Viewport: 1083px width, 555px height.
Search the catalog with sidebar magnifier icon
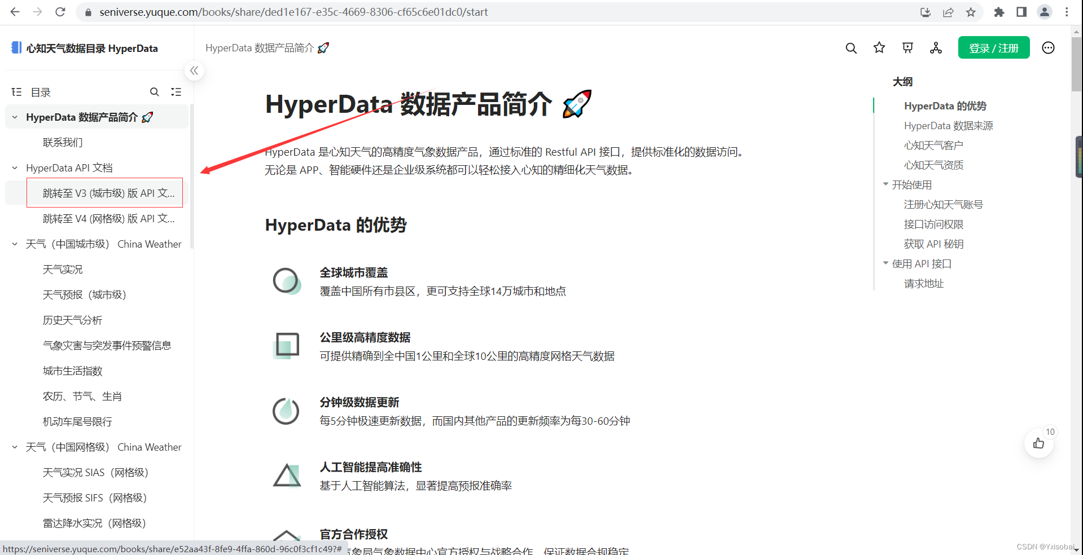coord(155,92)
